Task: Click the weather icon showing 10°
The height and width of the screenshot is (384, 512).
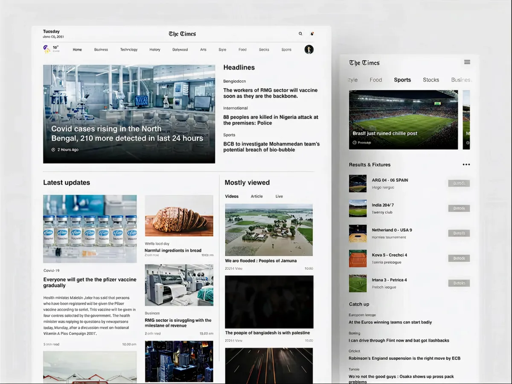Action: coord(47,49)
